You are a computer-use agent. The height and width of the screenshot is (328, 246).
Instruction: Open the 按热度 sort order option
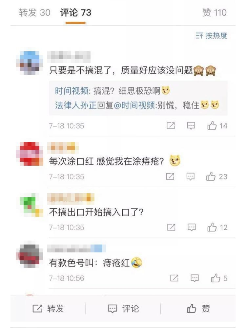[211, 36]
